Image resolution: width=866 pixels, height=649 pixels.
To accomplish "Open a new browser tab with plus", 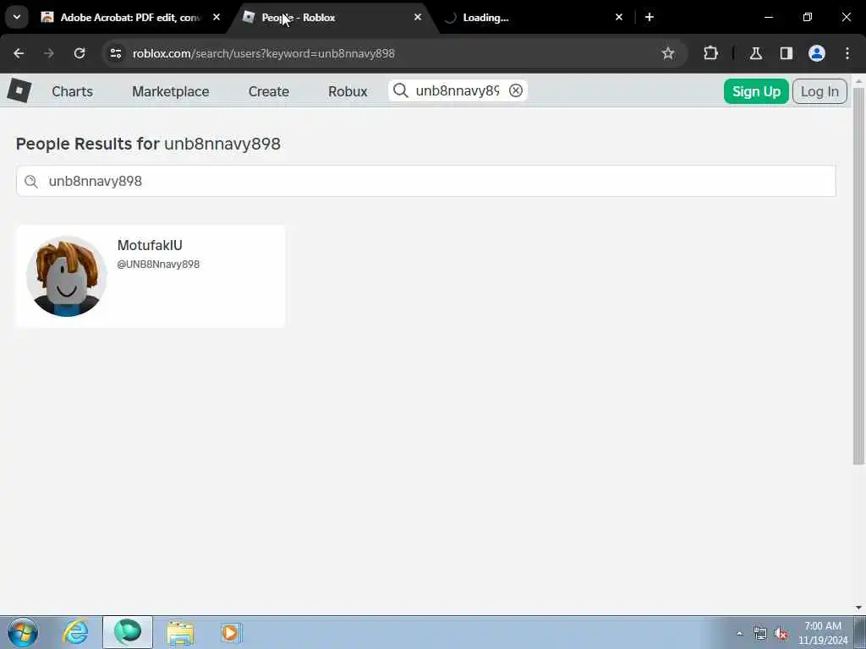I will (x=649, y=17).
